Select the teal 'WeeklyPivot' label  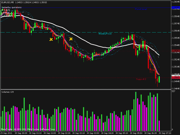[105, 34]
